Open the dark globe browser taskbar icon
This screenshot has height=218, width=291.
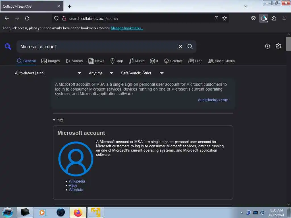point(61,212)
